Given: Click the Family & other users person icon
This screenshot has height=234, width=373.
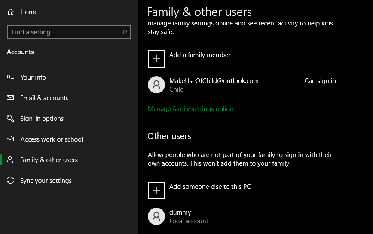Looking at the screenshot, I should pos(10,160).
